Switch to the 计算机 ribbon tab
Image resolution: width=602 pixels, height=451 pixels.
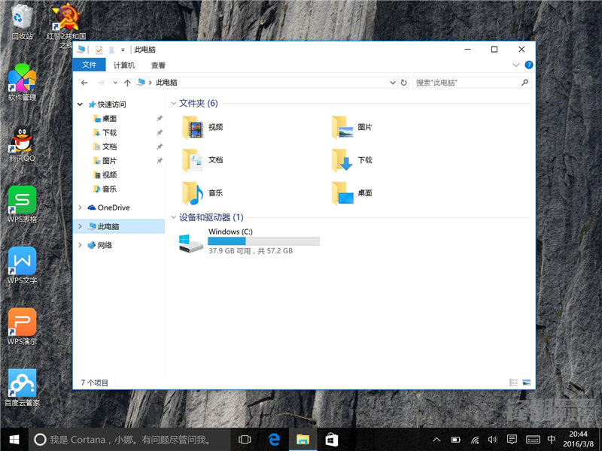[x=123, y=65]
